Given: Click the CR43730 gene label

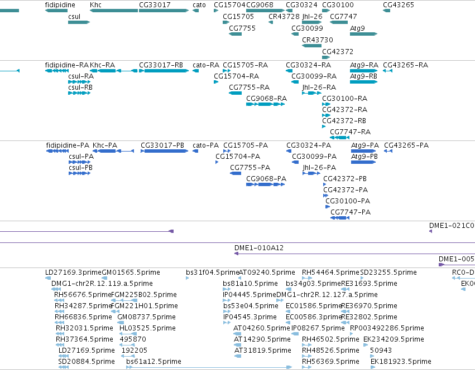Looking at the screenshot, I should (x=318, y=40).
